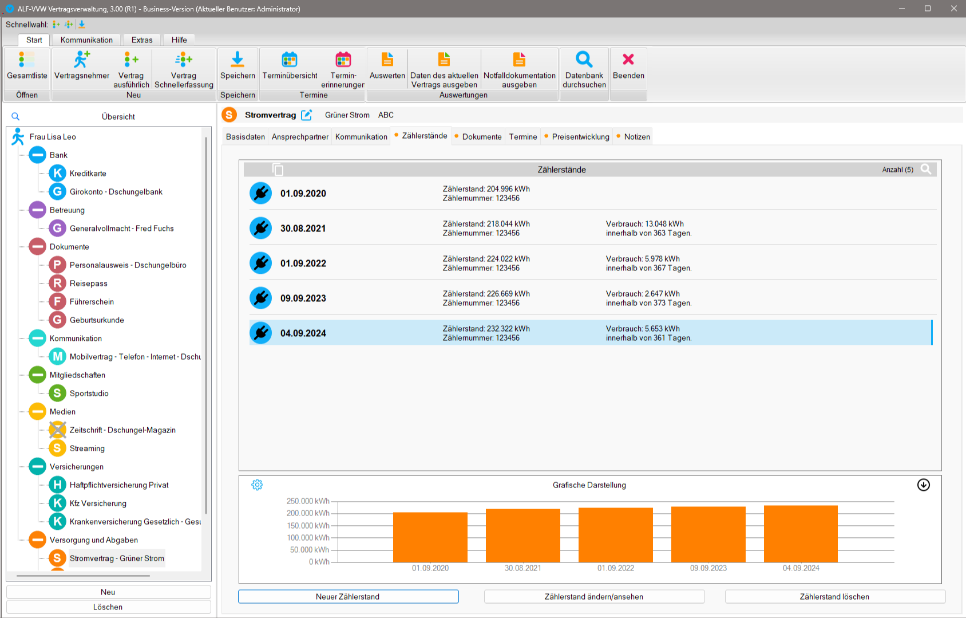This screenshot has height=618, width=966.
Task: Search meter readings with magnifier icon
Action: tap(925, 170)
